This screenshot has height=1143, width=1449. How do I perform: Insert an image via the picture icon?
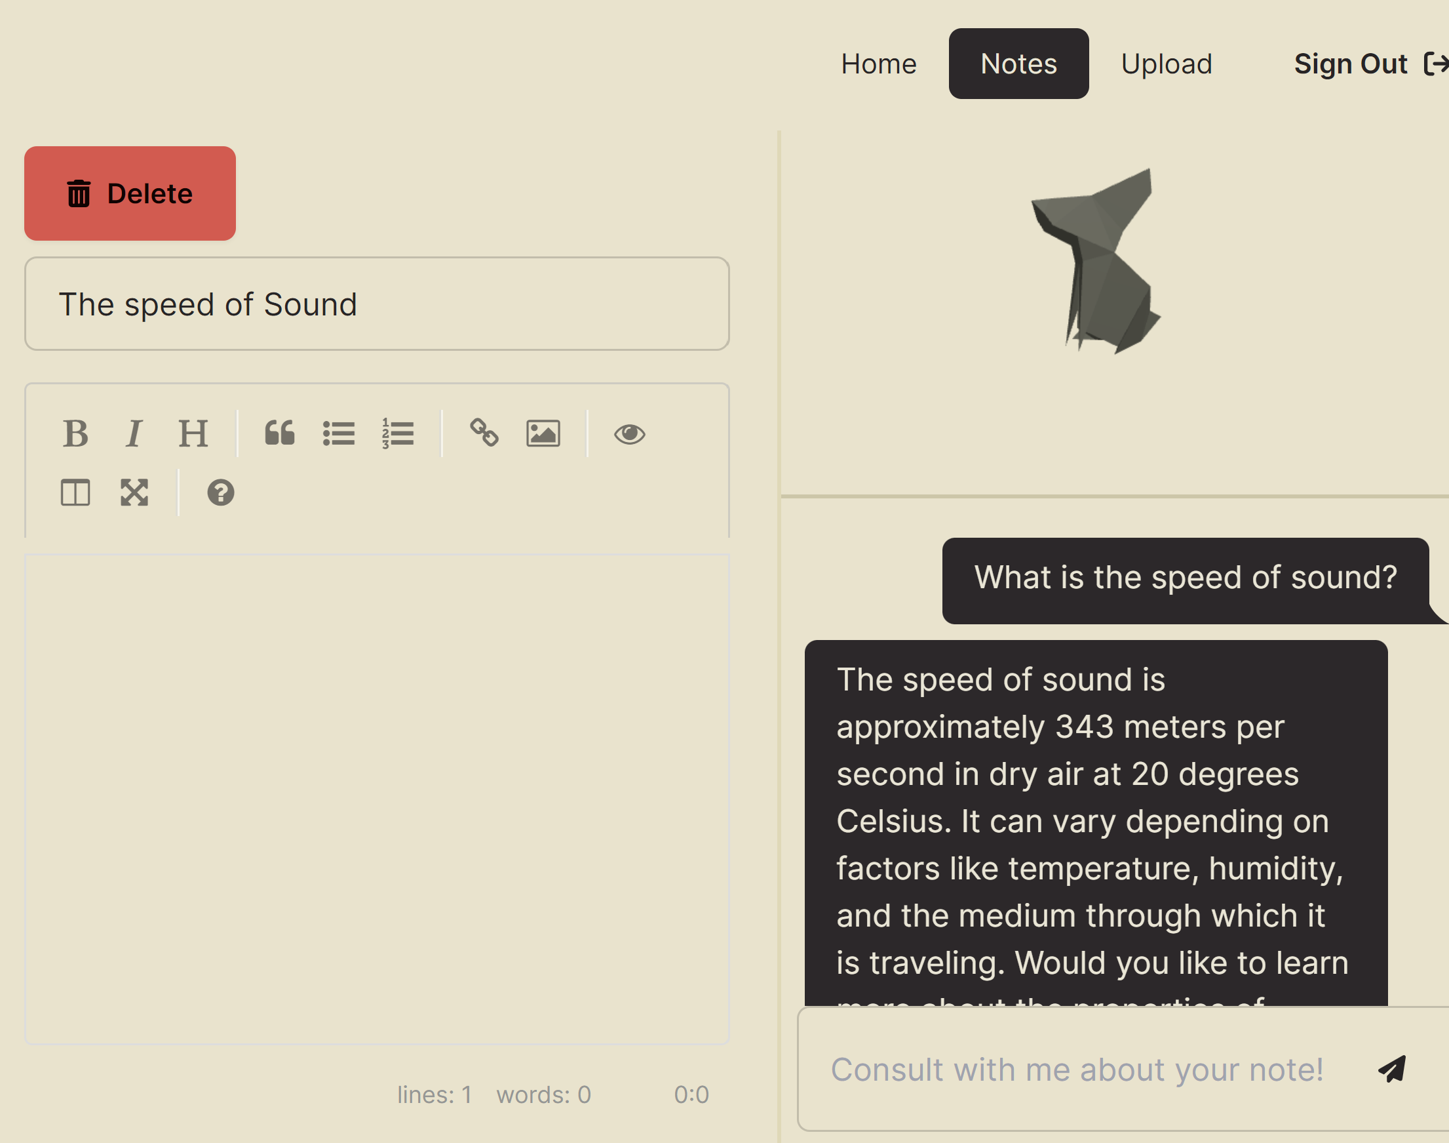543,433
